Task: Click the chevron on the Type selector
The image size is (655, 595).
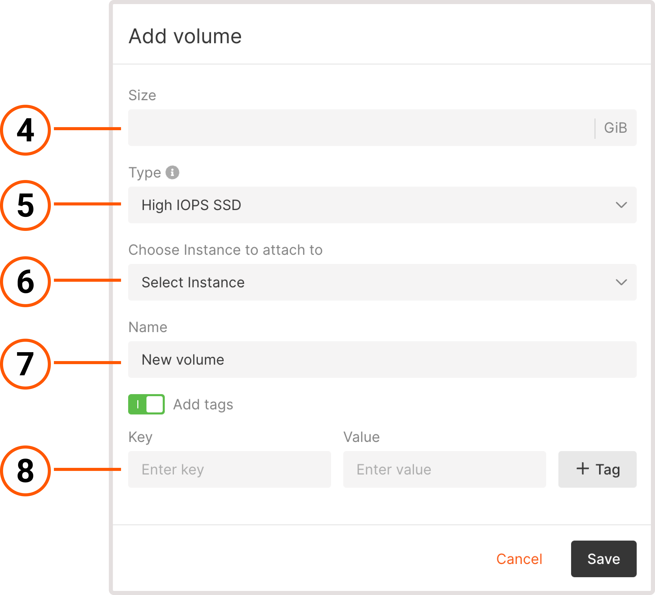Action: (x=622, y=205)
